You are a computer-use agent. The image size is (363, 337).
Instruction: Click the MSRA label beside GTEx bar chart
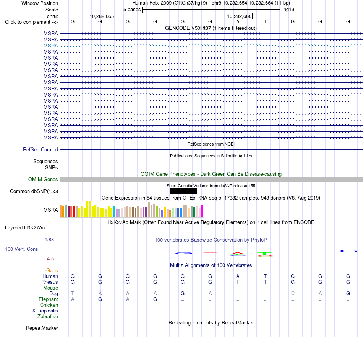point(50,210)
